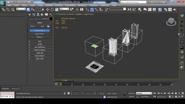
Task: Toggle 3D Snaps
Action: click(x=87, y=10)
